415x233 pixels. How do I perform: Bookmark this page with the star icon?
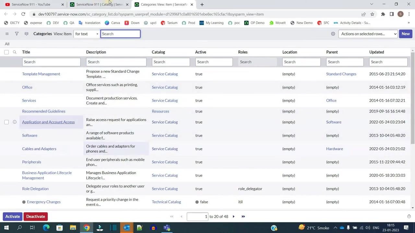click(x=372, y=14)
